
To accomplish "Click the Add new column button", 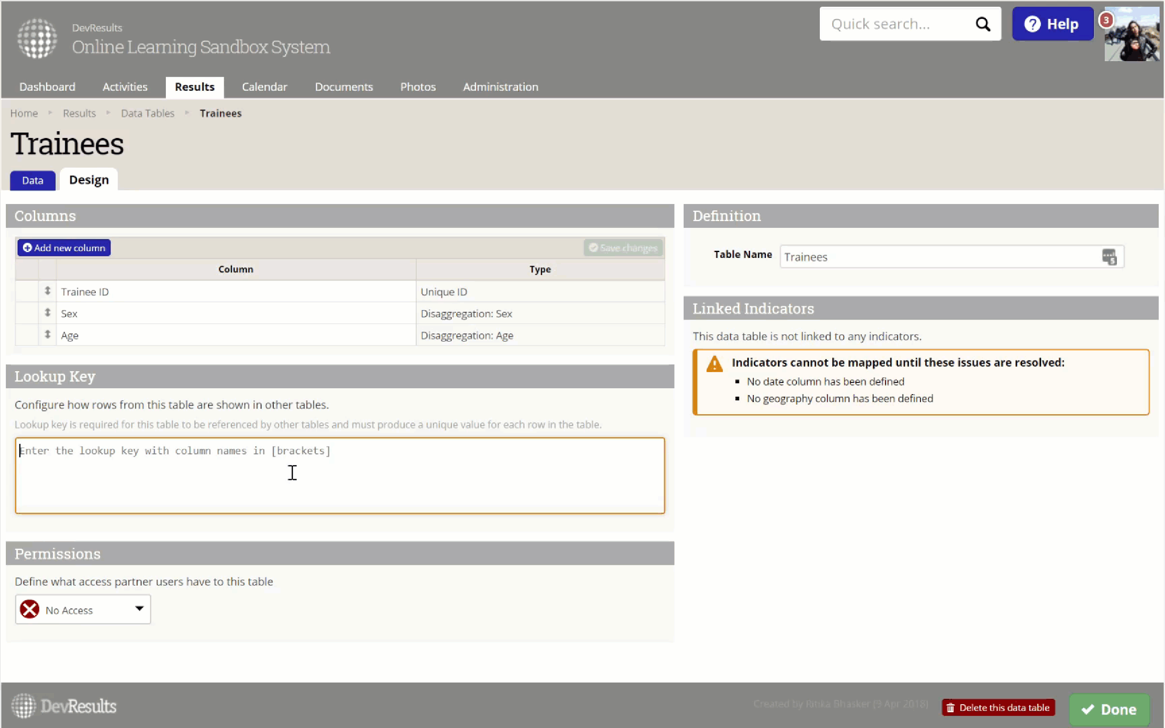I will (x=64, y=248).
